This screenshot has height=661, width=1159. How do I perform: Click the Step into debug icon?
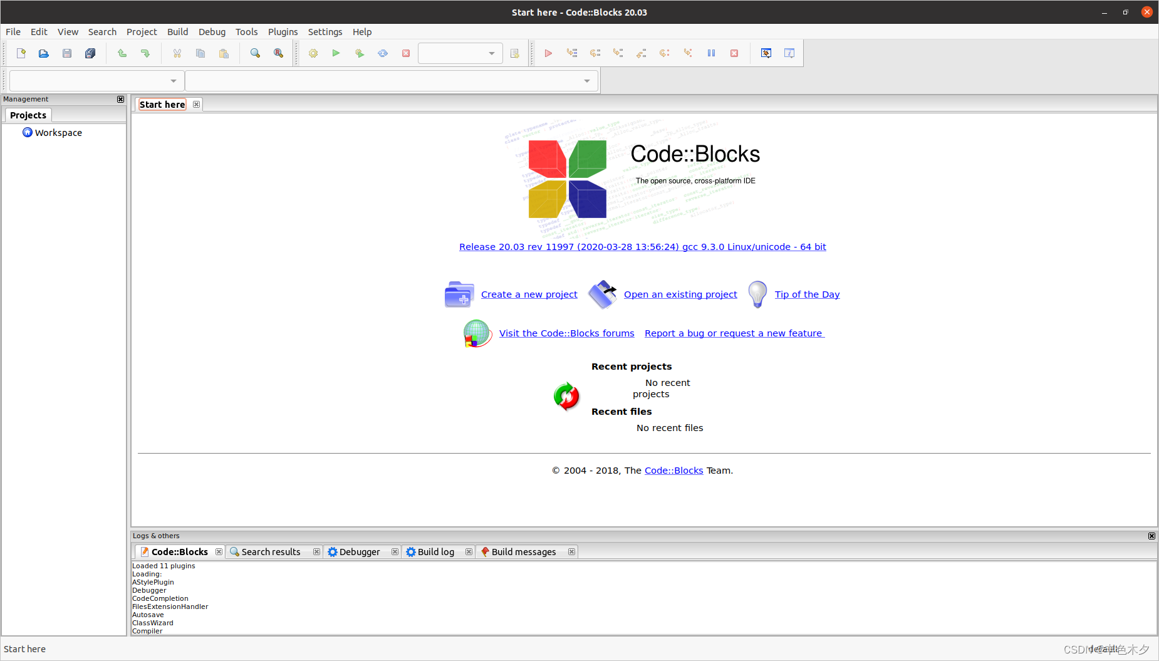point(618,53)
